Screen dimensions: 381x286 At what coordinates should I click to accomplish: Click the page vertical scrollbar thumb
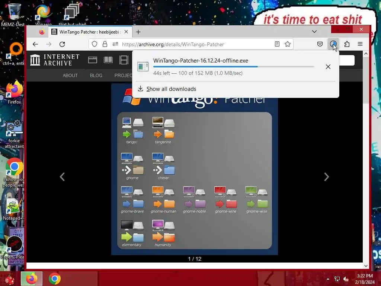(x=366, y=80)
